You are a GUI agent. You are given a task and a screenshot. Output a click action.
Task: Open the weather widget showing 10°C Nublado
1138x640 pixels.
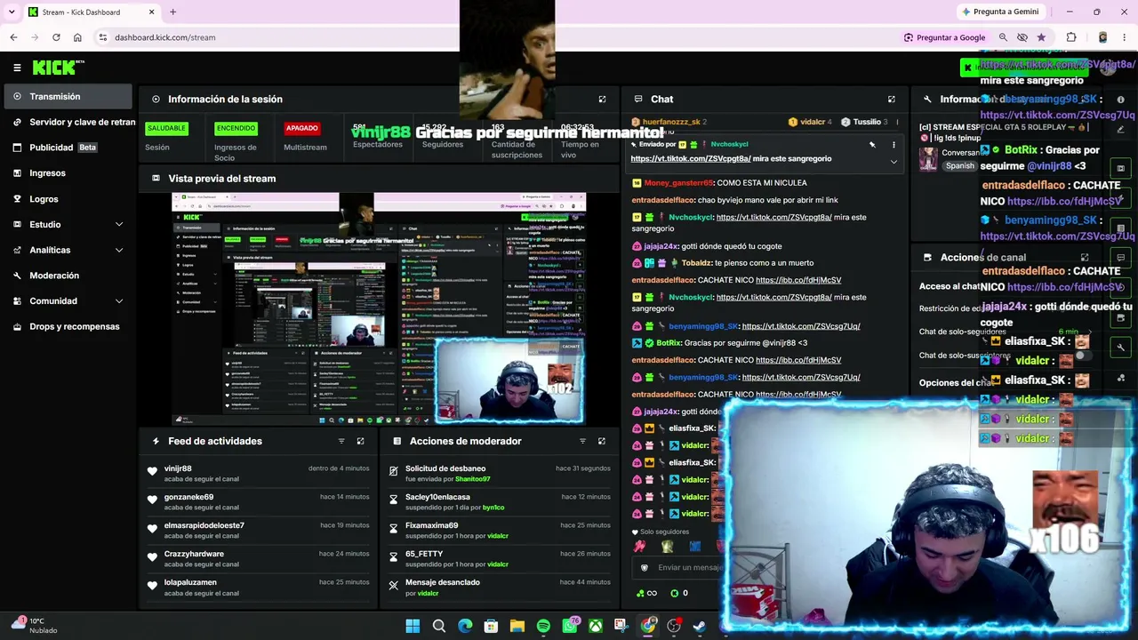pos(34,626)
